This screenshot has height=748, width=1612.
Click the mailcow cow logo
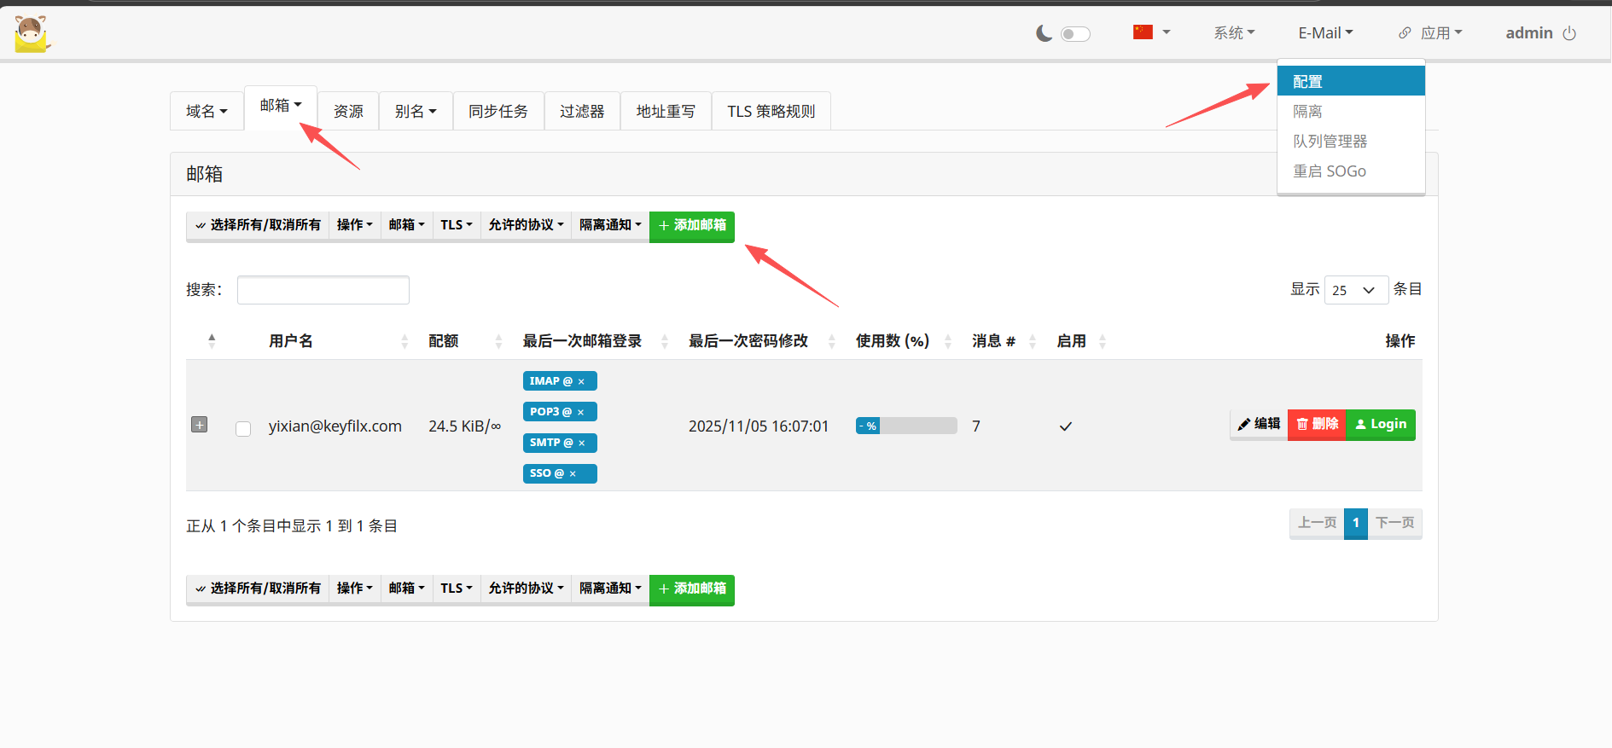(32, 34)
